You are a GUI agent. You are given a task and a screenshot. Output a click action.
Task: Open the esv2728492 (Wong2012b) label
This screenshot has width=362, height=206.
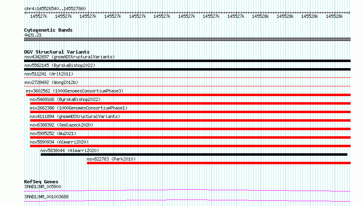51,82
